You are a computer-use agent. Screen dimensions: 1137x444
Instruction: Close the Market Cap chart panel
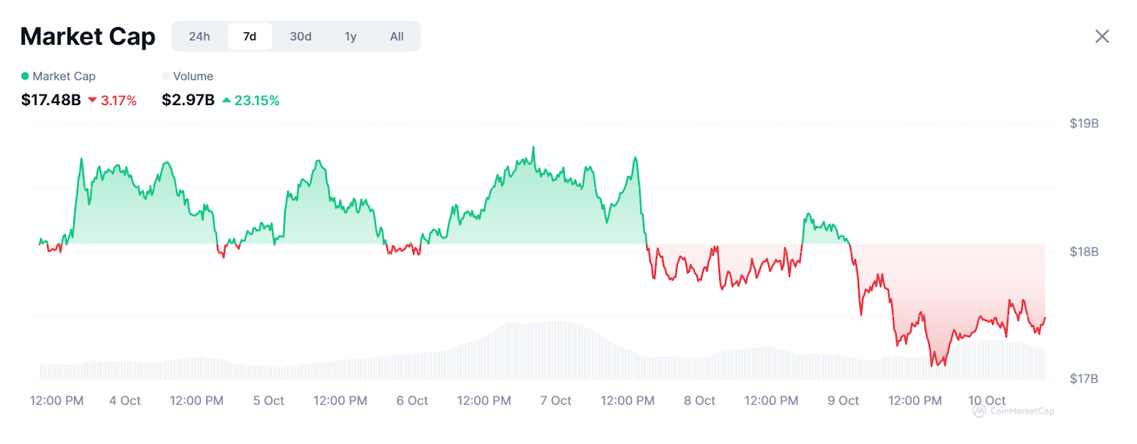pyautogui.click(x=1102, y=36)
